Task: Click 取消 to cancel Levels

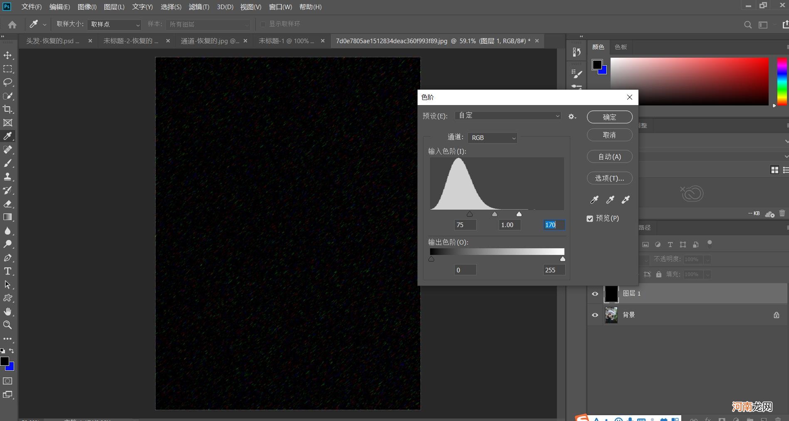Action: (609, 135)
